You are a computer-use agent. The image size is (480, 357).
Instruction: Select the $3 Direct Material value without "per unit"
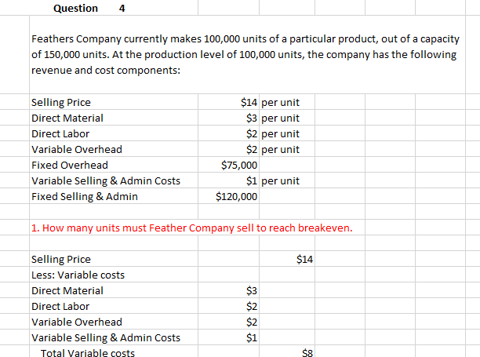point(251,290)
